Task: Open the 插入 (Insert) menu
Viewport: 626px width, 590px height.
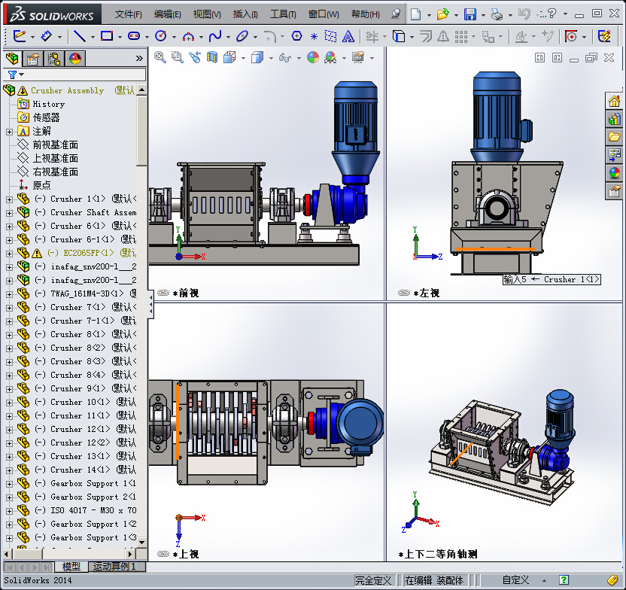Action: point(245,14)
